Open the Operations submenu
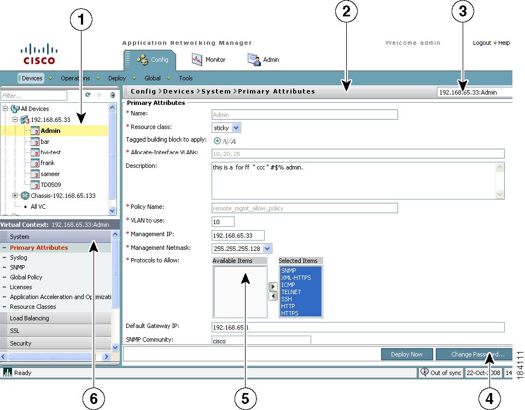The image size is (525, 410). [x=75, y=78]
